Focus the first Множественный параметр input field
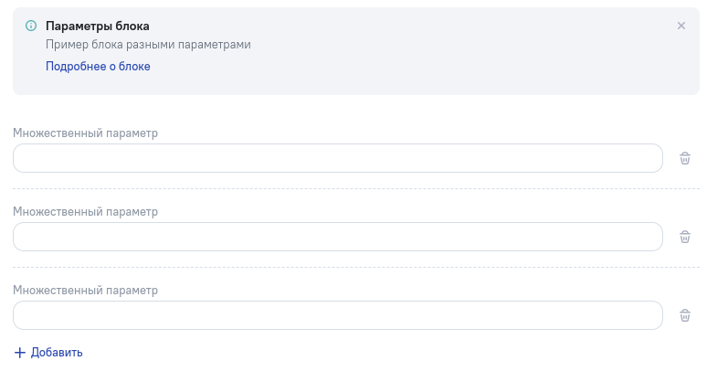707x382 pixels. [x=337, y=158]
